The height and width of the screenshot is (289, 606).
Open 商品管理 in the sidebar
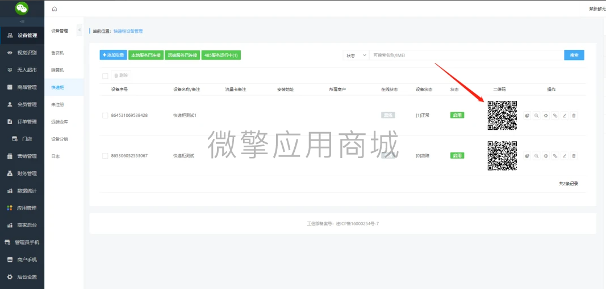22,87
